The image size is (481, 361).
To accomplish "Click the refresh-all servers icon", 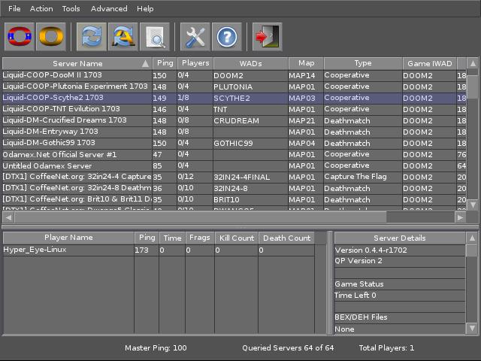I will point(122,36).
